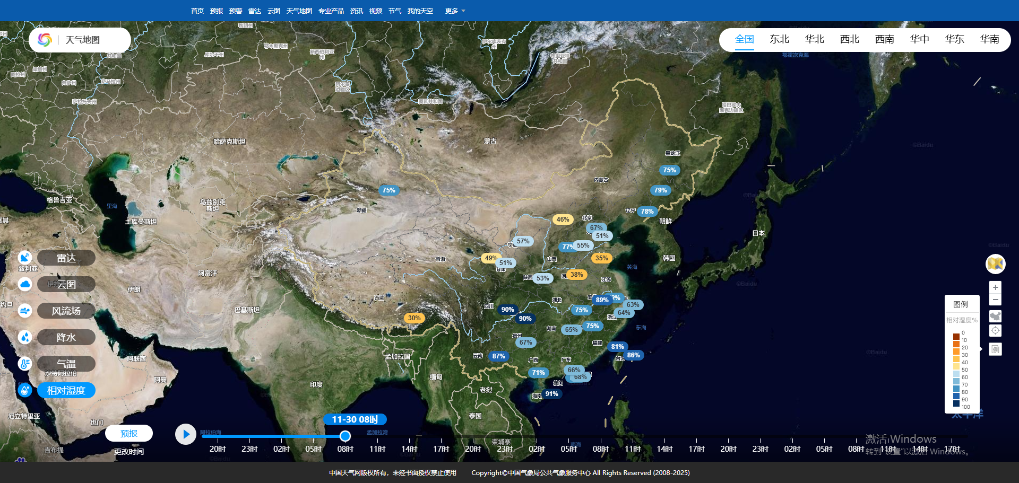
Task: Click the map zoom in plus button
Action: (x=995, y=287)
